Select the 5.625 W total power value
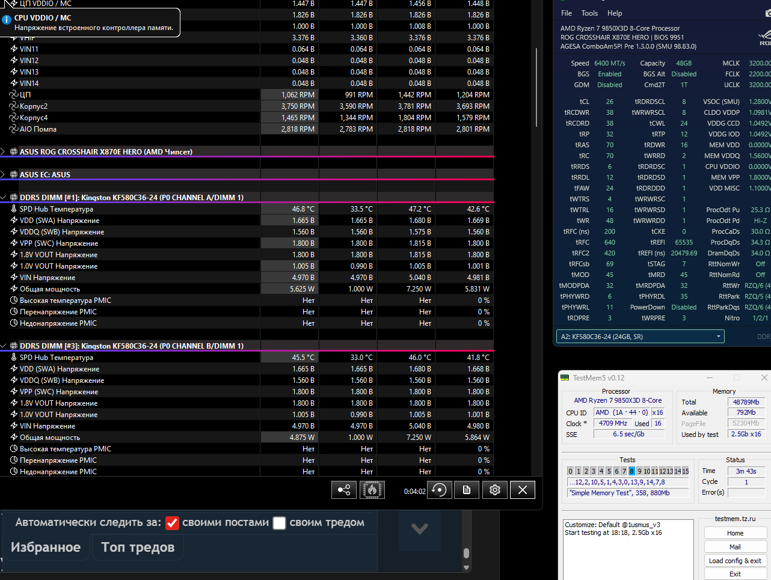 pyautogui.click(x=302, y=289)
